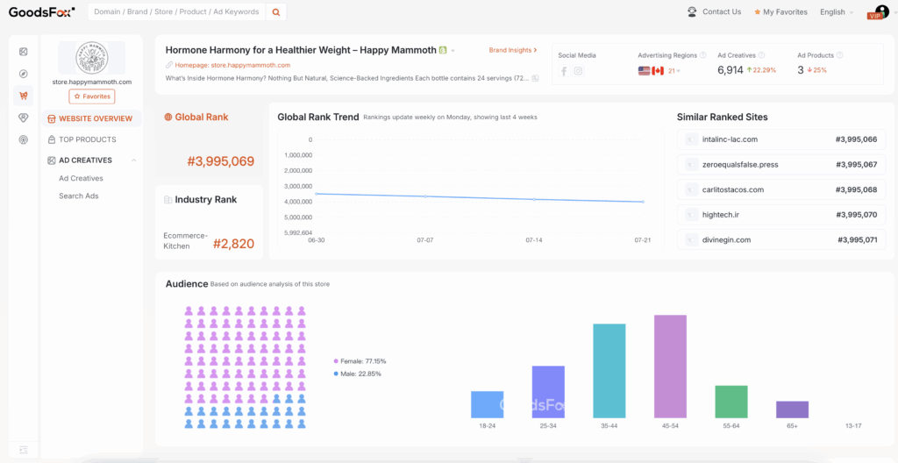Click the globe icon beside Global Rank

167,117
